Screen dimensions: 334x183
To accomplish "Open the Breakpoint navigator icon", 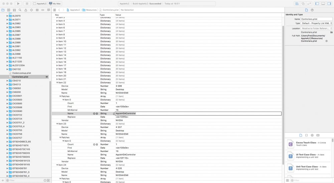I will coord(43,10).
